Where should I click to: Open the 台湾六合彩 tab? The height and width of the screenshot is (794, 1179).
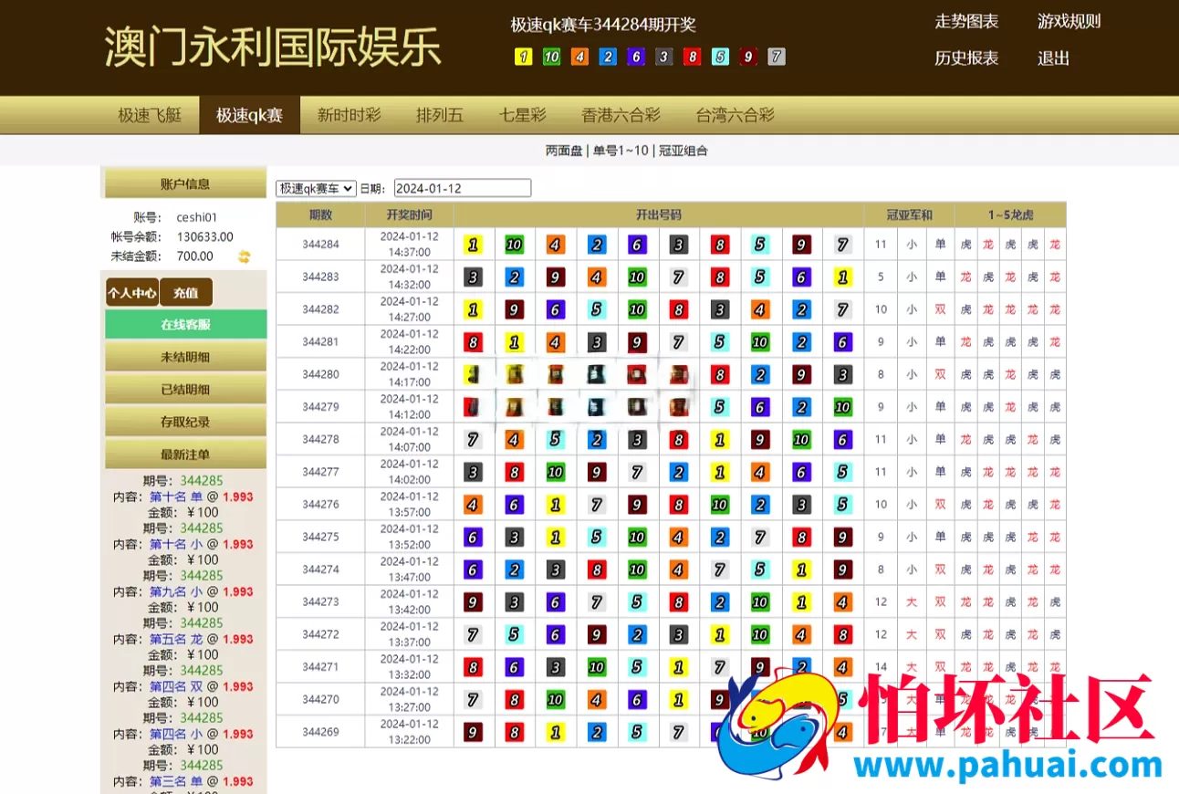[735, 115]
